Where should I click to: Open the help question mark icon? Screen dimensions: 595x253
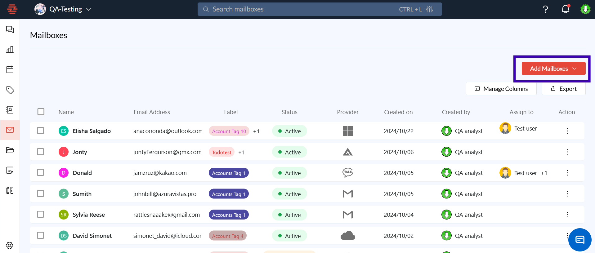545,9
